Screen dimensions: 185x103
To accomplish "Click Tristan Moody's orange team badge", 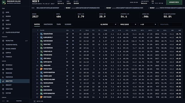I will point(41,69).
